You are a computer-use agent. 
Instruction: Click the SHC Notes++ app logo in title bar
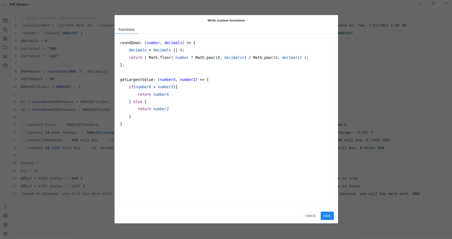tap(4, 4)
